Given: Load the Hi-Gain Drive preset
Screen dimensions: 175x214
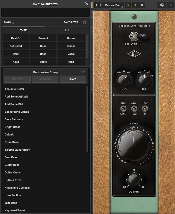Looking at the screenshot, I should tap(13, 180).
